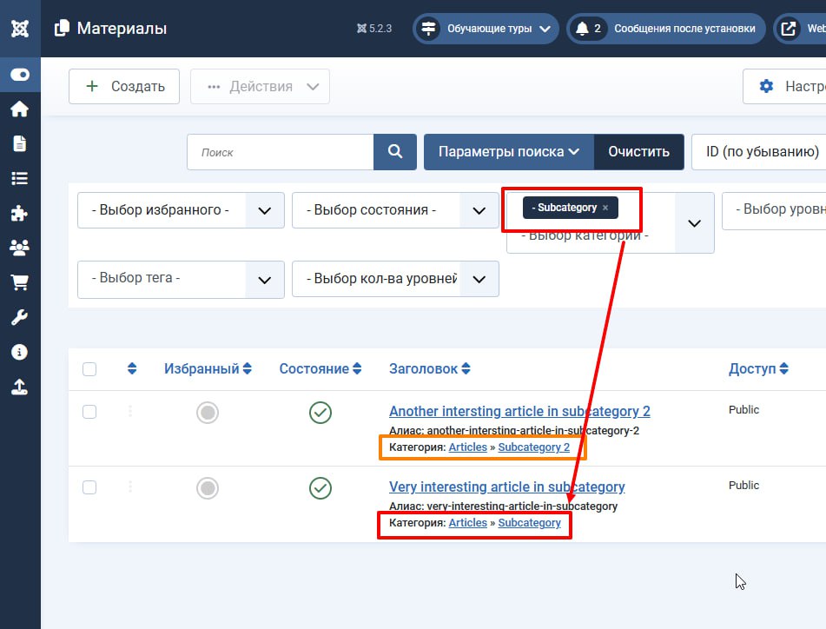Open Very interesting article in subcategory
The image size is (826, 629).
click(506, 487)
